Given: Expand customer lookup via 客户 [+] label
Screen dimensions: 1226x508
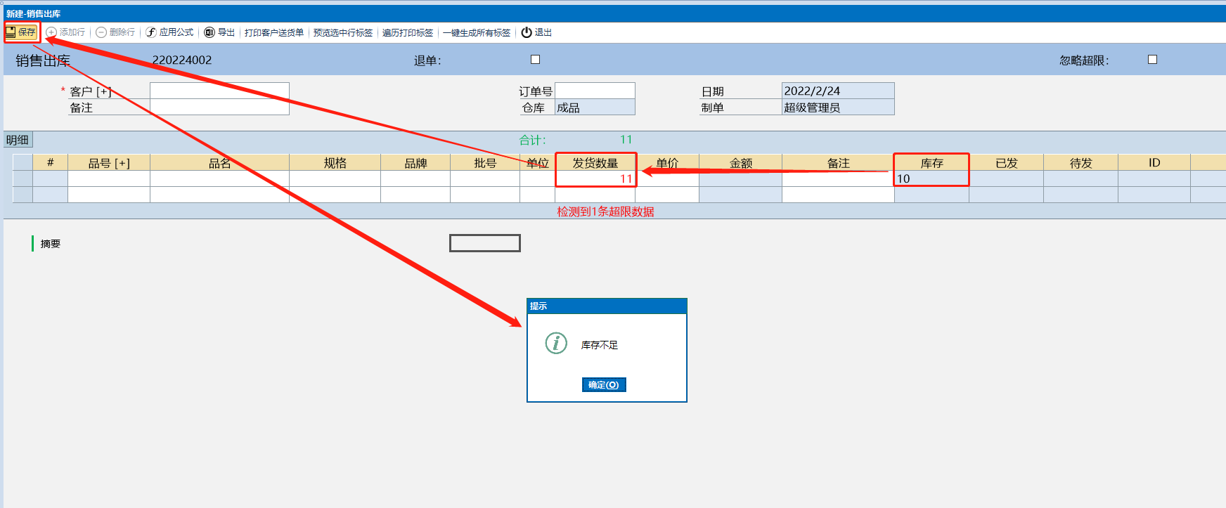Looking at the screenshot, I should coord(91,91).
